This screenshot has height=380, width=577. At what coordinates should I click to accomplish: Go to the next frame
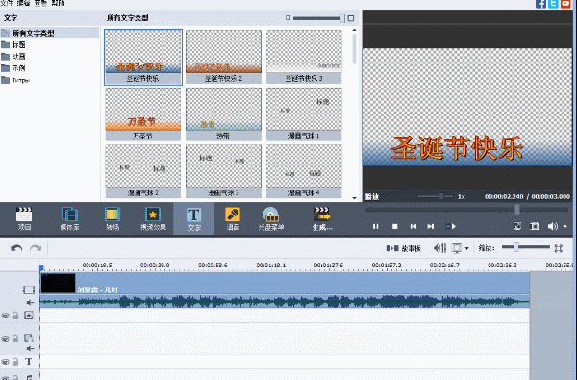pos(430,226)
